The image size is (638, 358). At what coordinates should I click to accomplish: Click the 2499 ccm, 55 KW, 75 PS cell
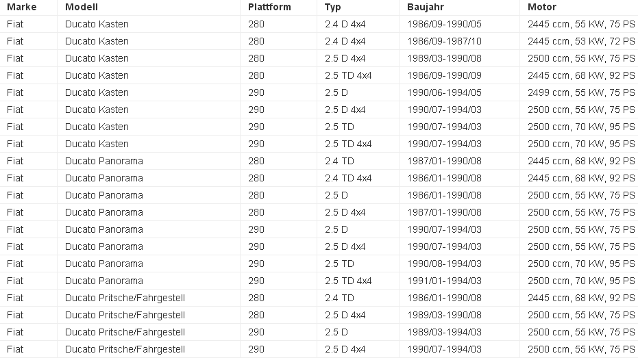click(x=581, y=92)
